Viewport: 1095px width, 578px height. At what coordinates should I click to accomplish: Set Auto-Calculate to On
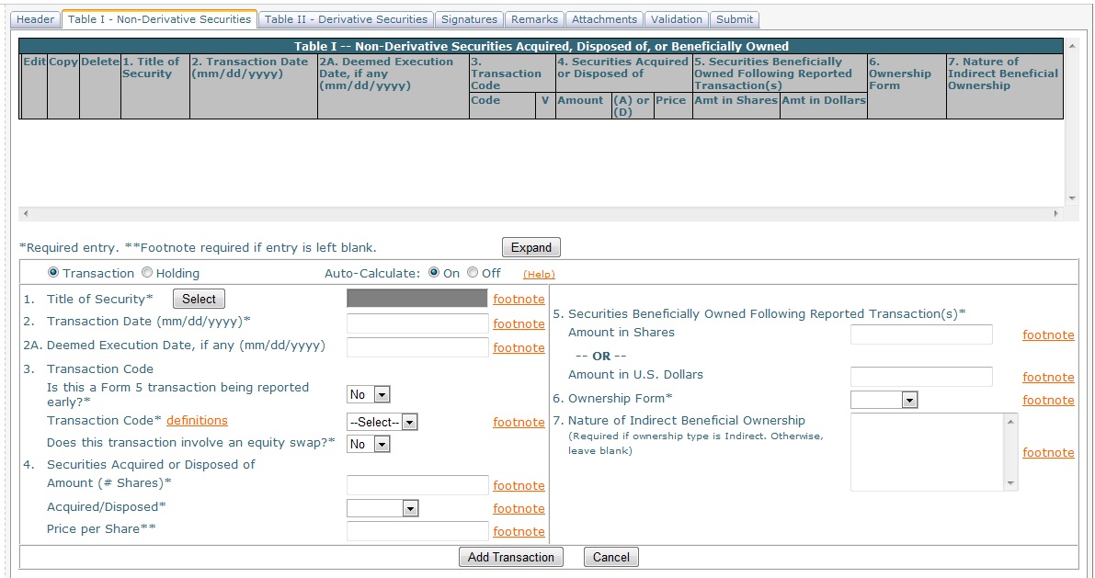(x=434, y=273)
